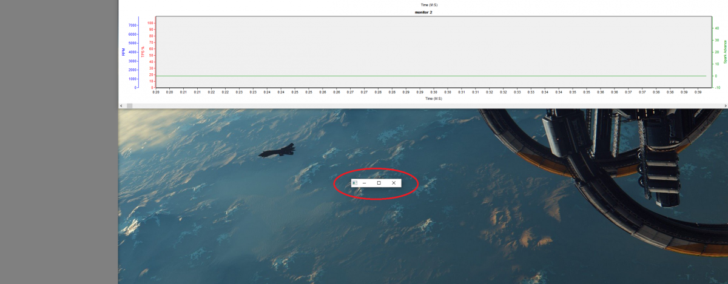728x284 pixels.
Task: Close the tiny floating window
Action: [x=394, y=183]
